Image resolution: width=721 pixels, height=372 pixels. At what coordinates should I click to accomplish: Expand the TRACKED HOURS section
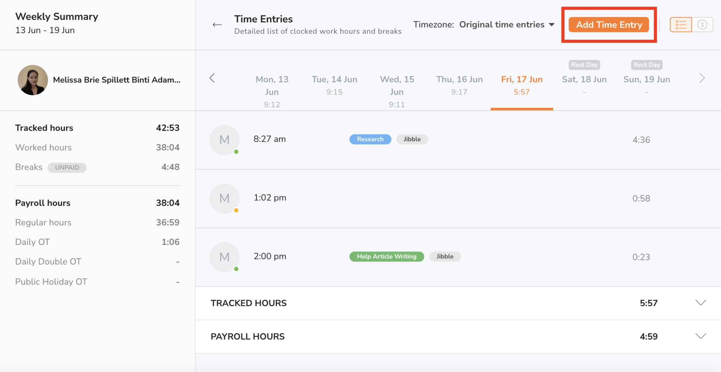coord(700,302)
